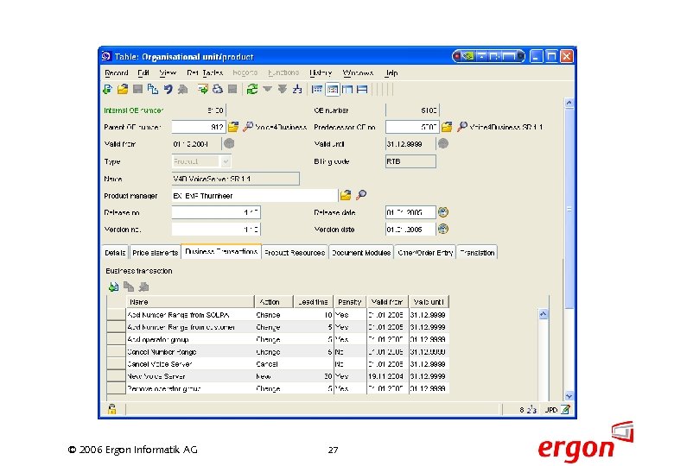Screen dimensions: 674x466
Task: Click magnifier icon beside Product manager field
Action: coord(361,195)
